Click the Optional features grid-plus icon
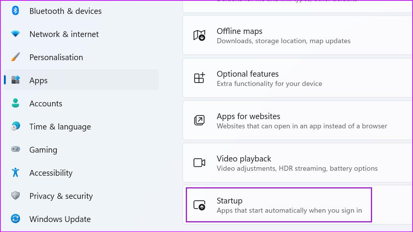Image resolution: width=413 pixels, height=232 pixels. pyautogui.click(x=199, y=78)
